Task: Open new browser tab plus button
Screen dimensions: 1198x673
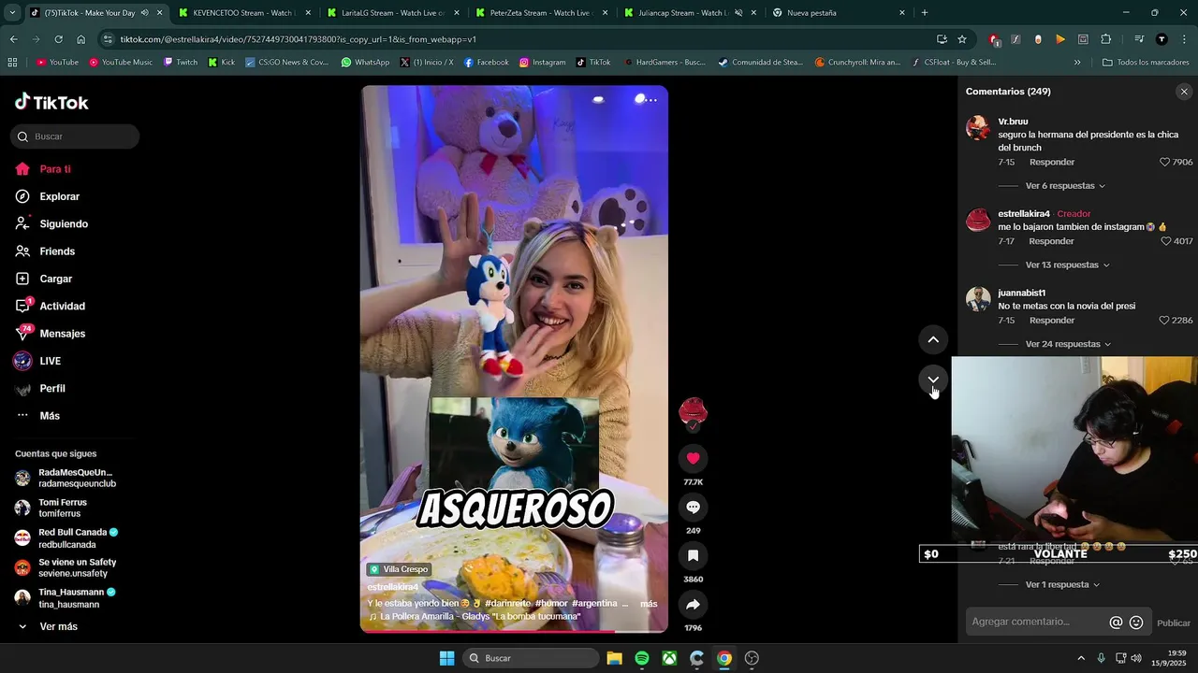Action: [x=925, y=13]
